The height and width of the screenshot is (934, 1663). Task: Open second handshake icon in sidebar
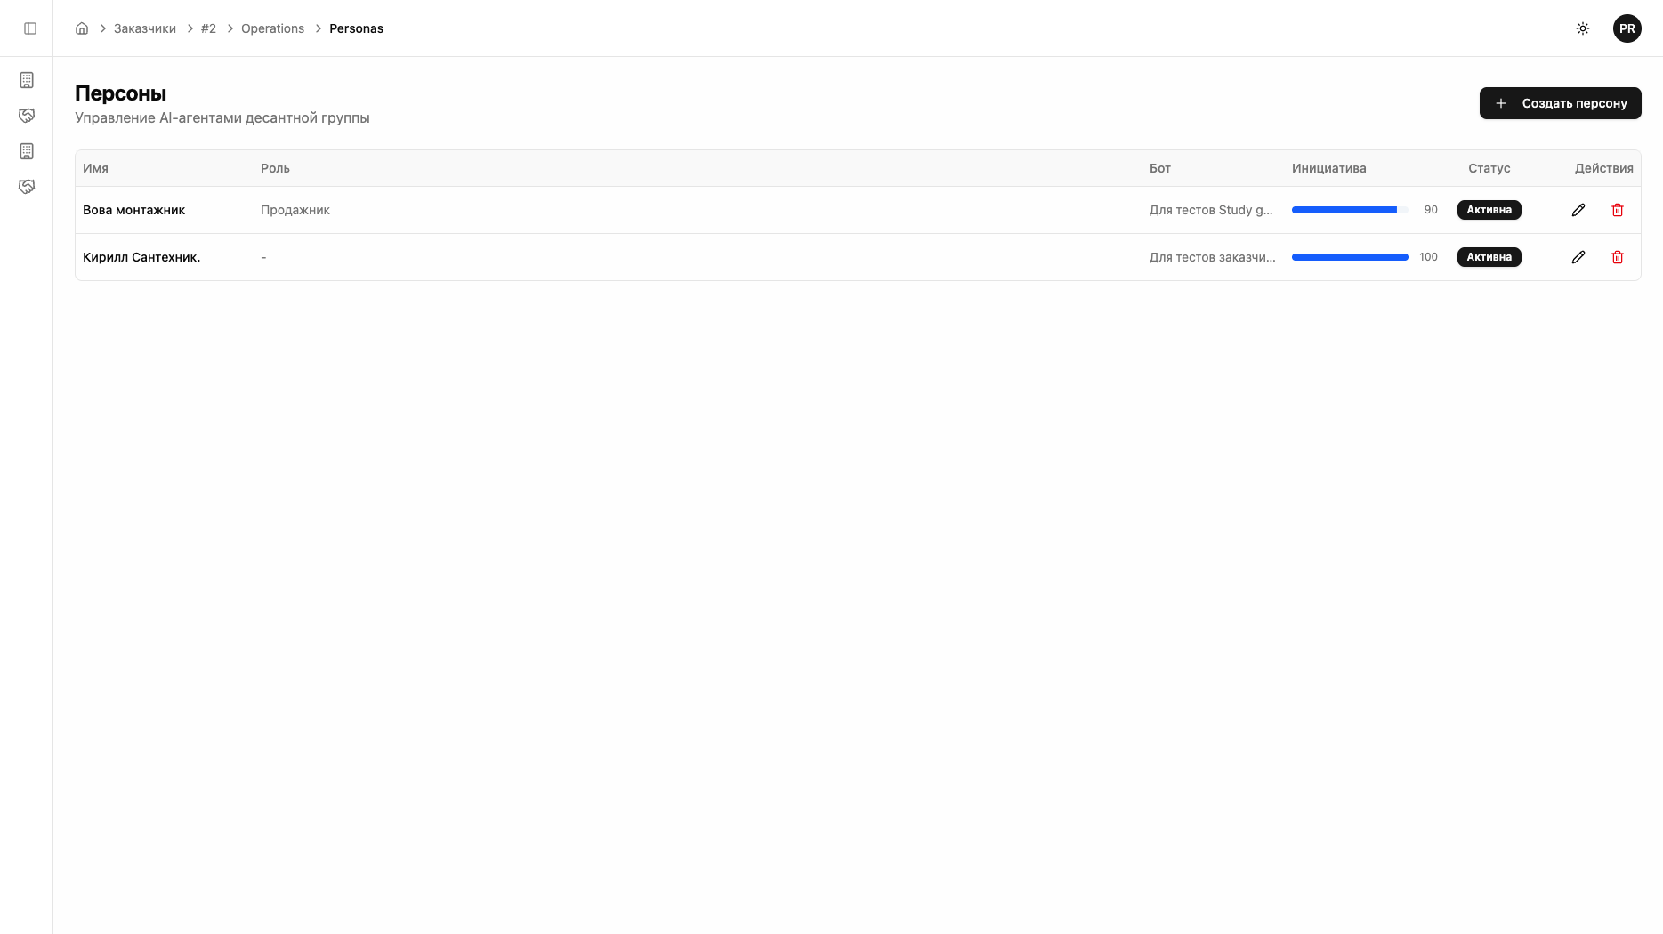27,187
